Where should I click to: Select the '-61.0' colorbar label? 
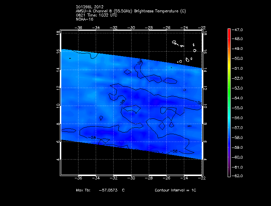pos(237,167)
